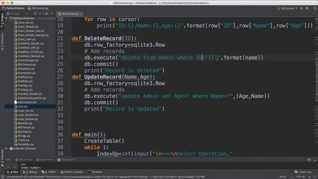Screen dimensions: 318x179
Task: Select Variables.py file
Action: click(x=24, y=144)
